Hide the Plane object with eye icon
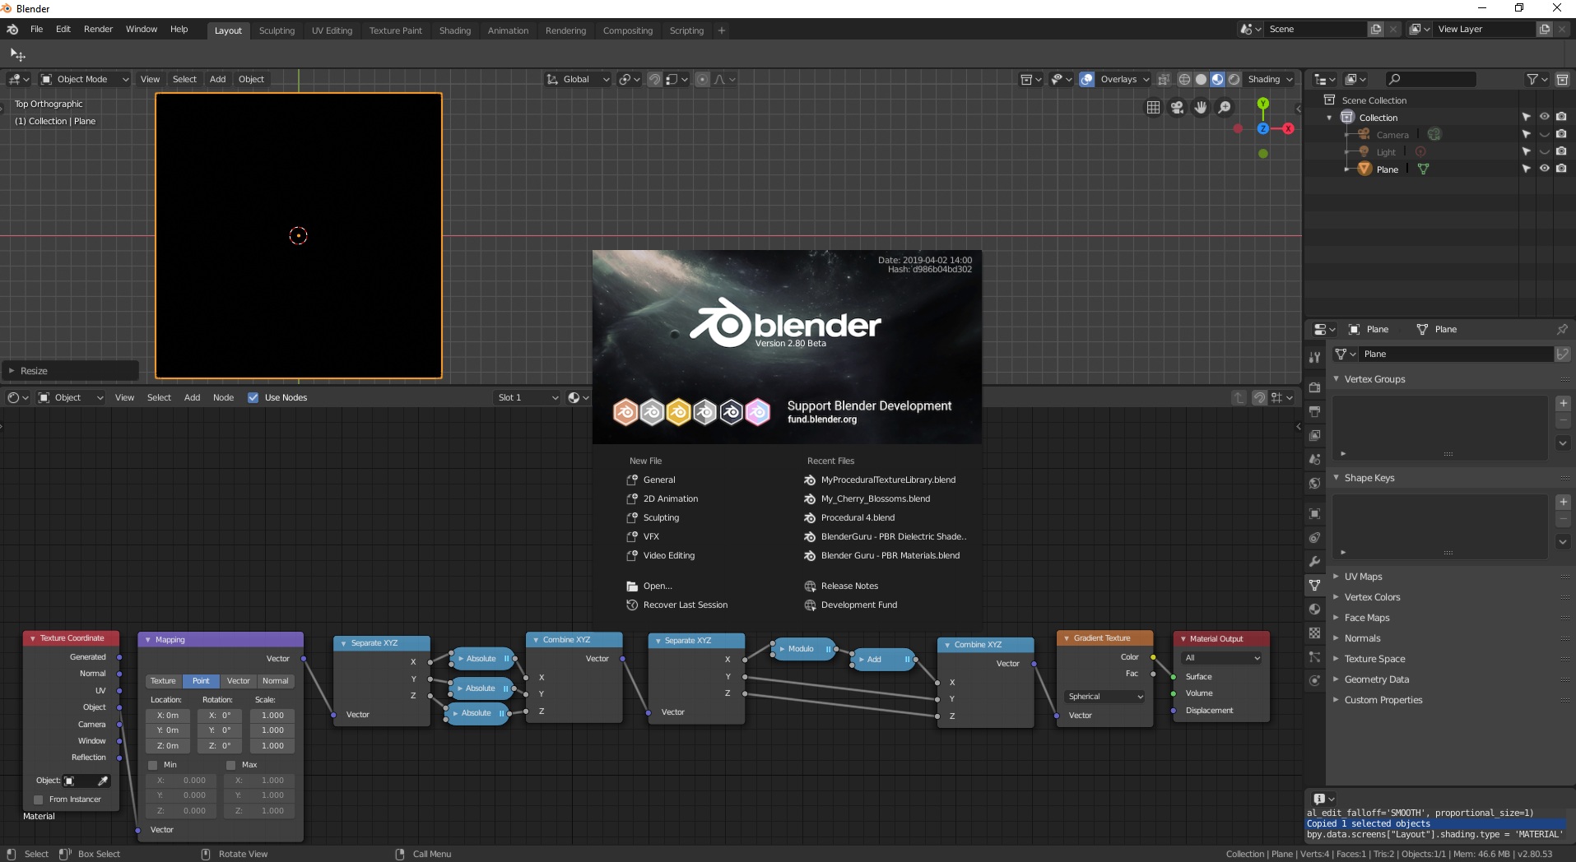The width and height of the screenshot is (1576, 862). [1544, 169]
